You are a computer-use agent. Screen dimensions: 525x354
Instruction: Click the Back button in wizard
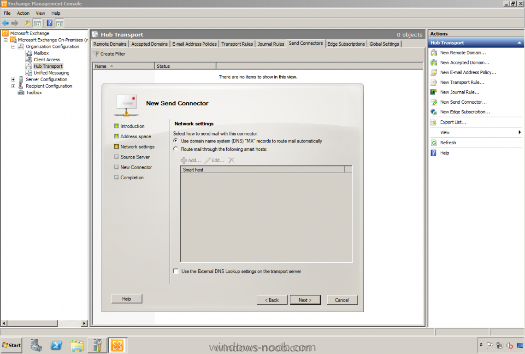pyautogui.click(x=271, y=300)
